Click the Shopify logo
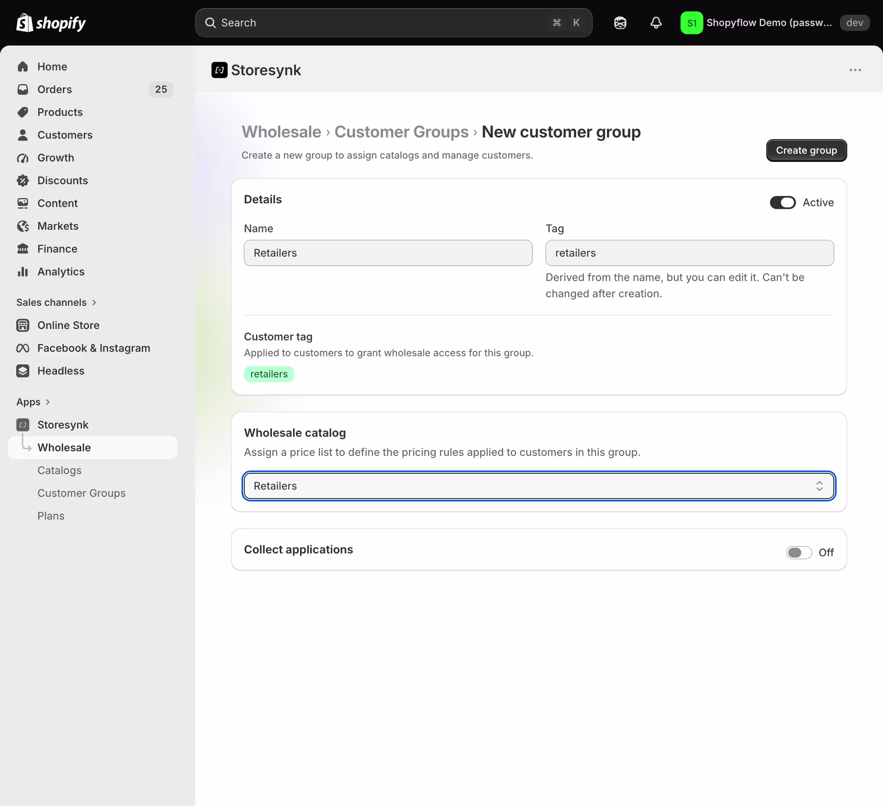Viewport: 883px width, 806px height. [x=51, y=23]
